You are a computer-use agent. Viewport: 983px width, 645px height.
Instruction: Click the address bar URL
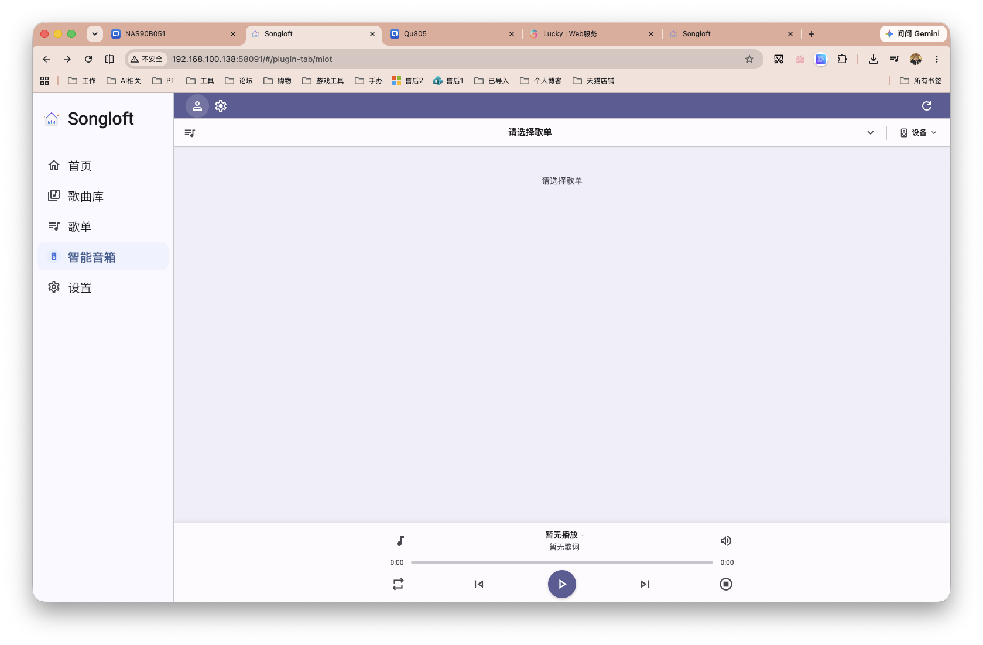point(252,59)
